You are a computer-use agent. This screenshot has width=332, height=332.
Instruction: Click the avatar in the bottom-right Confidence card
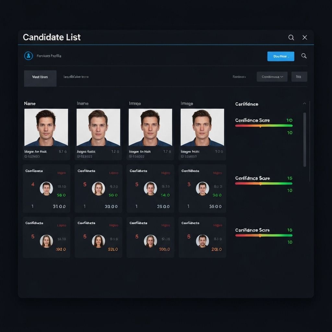[x=203, y=241]
